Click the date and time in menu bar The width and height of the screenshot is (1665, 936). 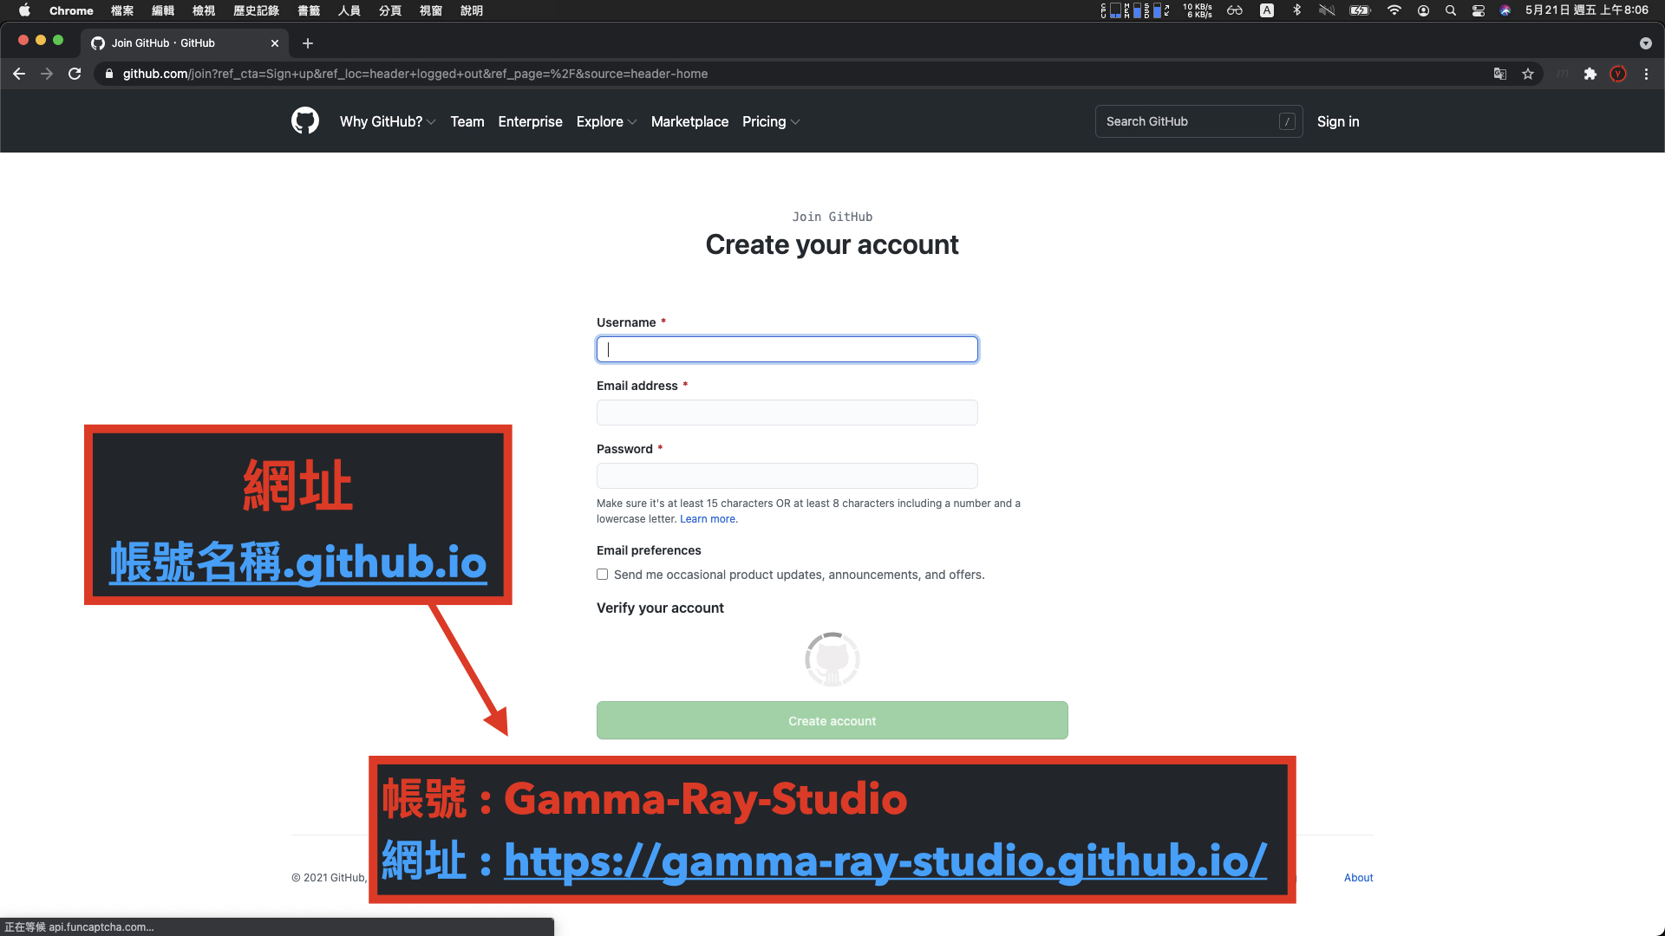1587,10
